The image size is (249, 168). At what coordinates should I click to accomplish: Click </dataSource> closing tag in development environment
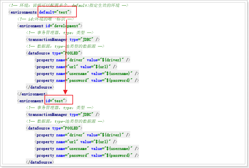(40, 87)
